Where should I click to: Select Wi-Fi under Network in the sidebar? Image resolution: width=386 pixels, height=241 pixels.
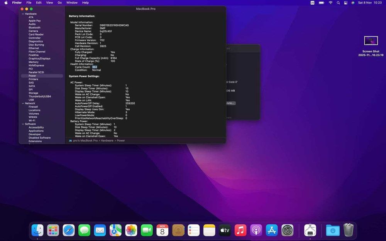tap(32, 121)
